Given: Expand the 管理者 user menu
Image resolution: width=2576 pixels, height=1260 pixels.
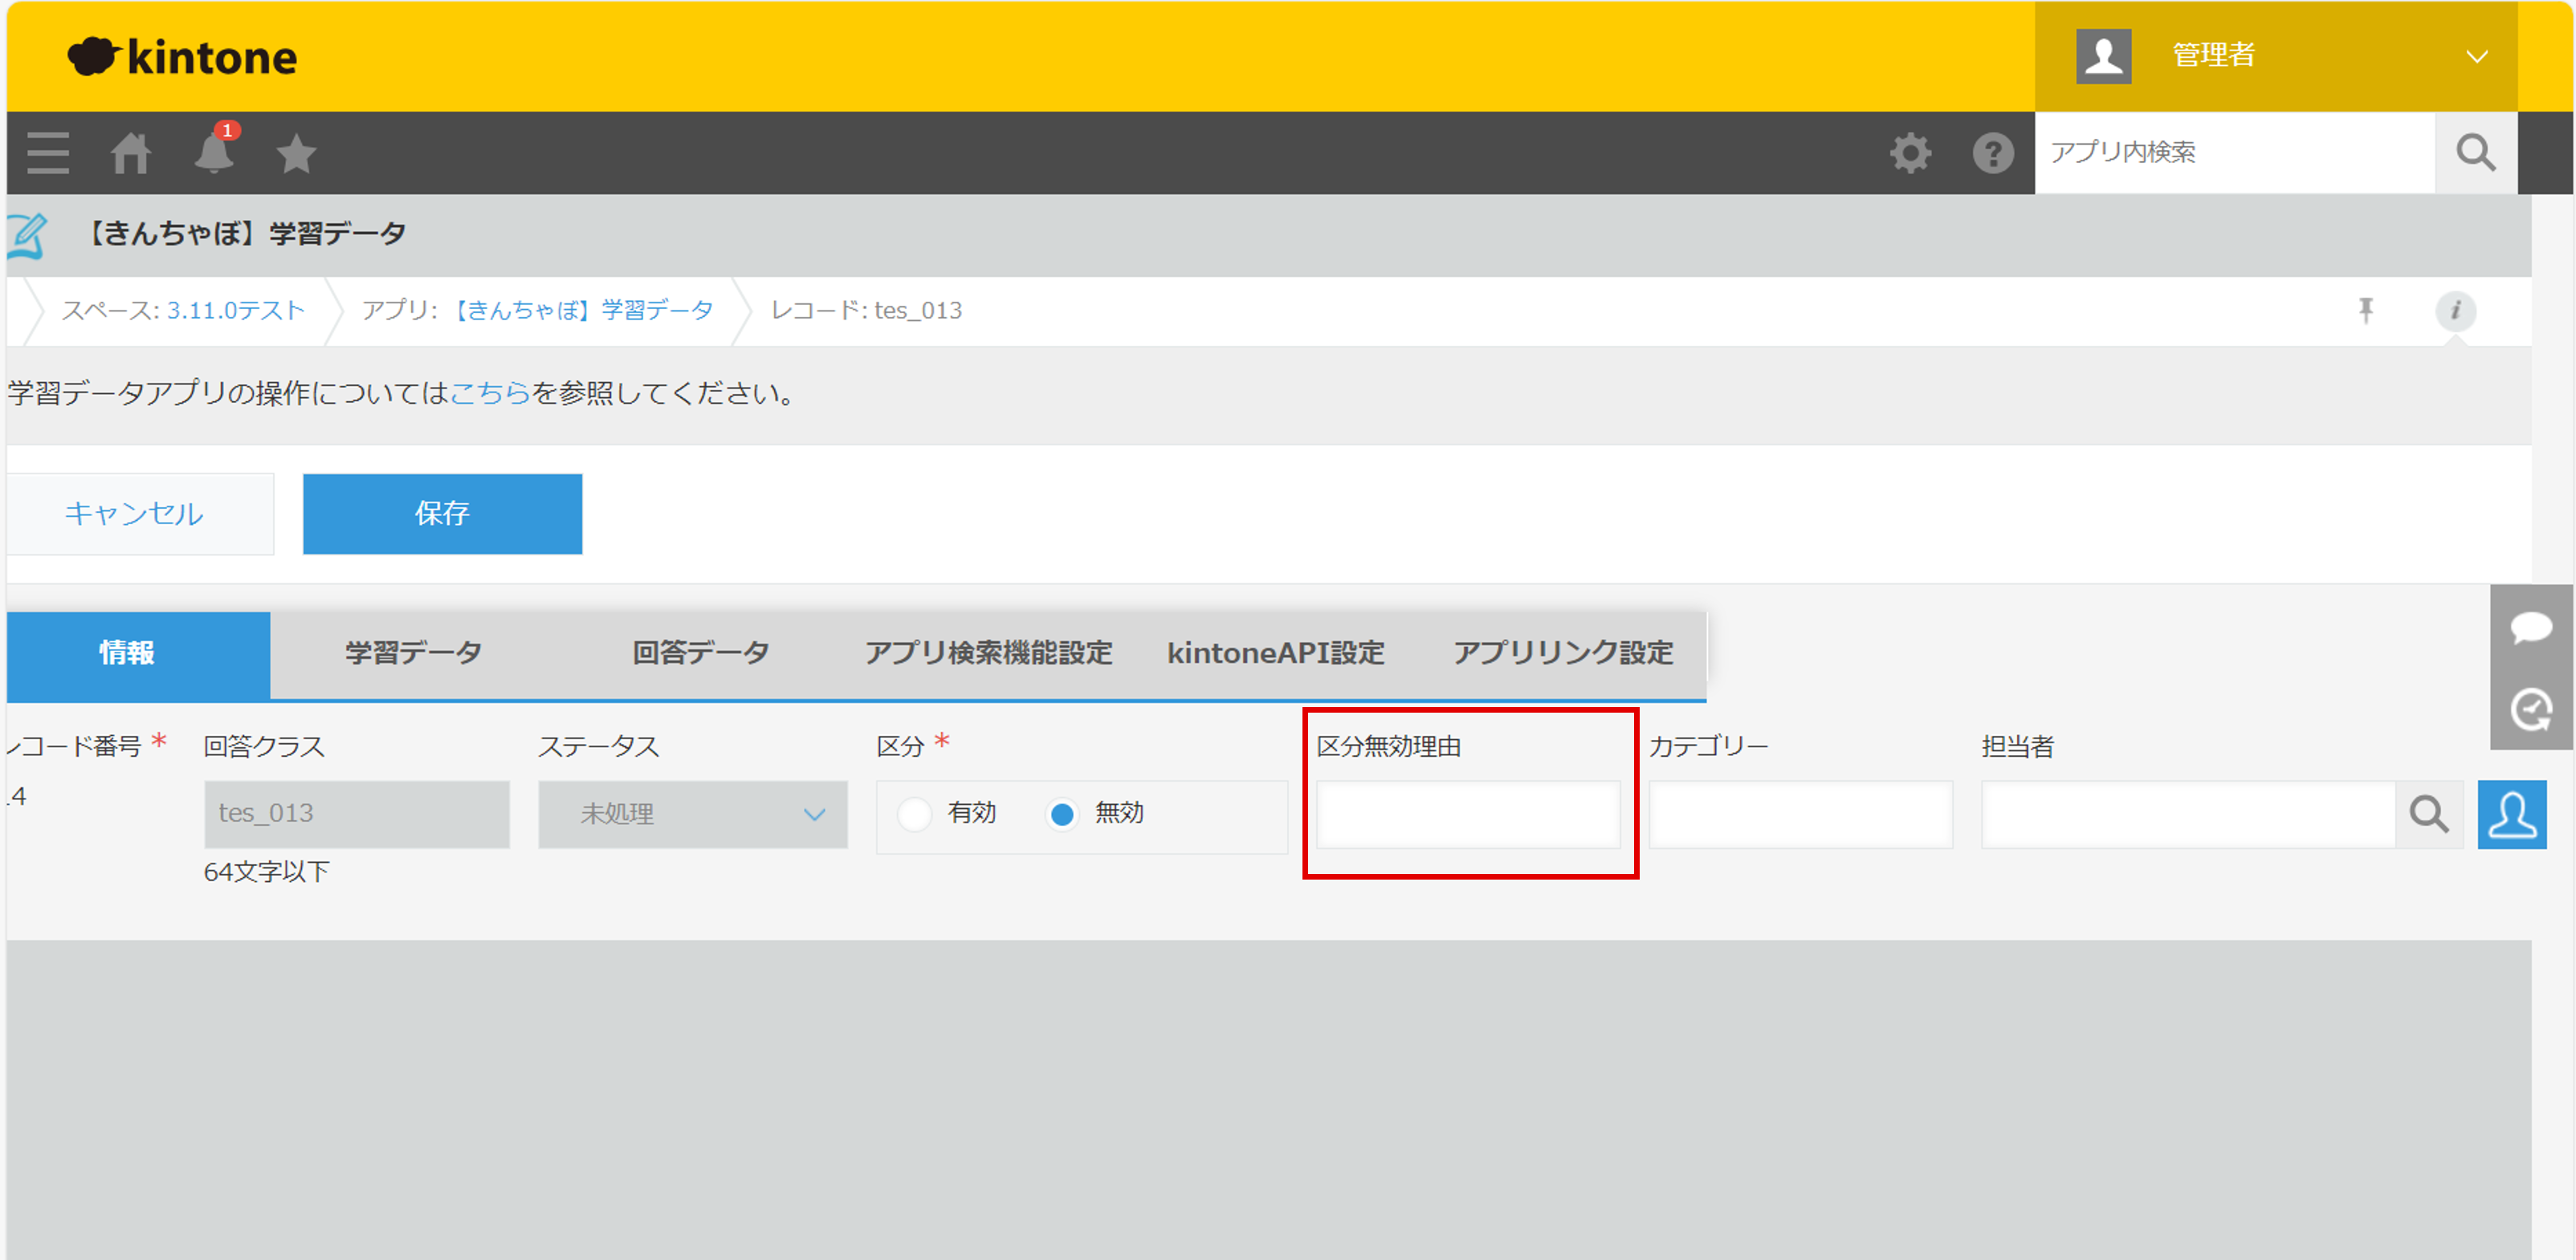Looking at the screenshot, I should point(2476,56).
